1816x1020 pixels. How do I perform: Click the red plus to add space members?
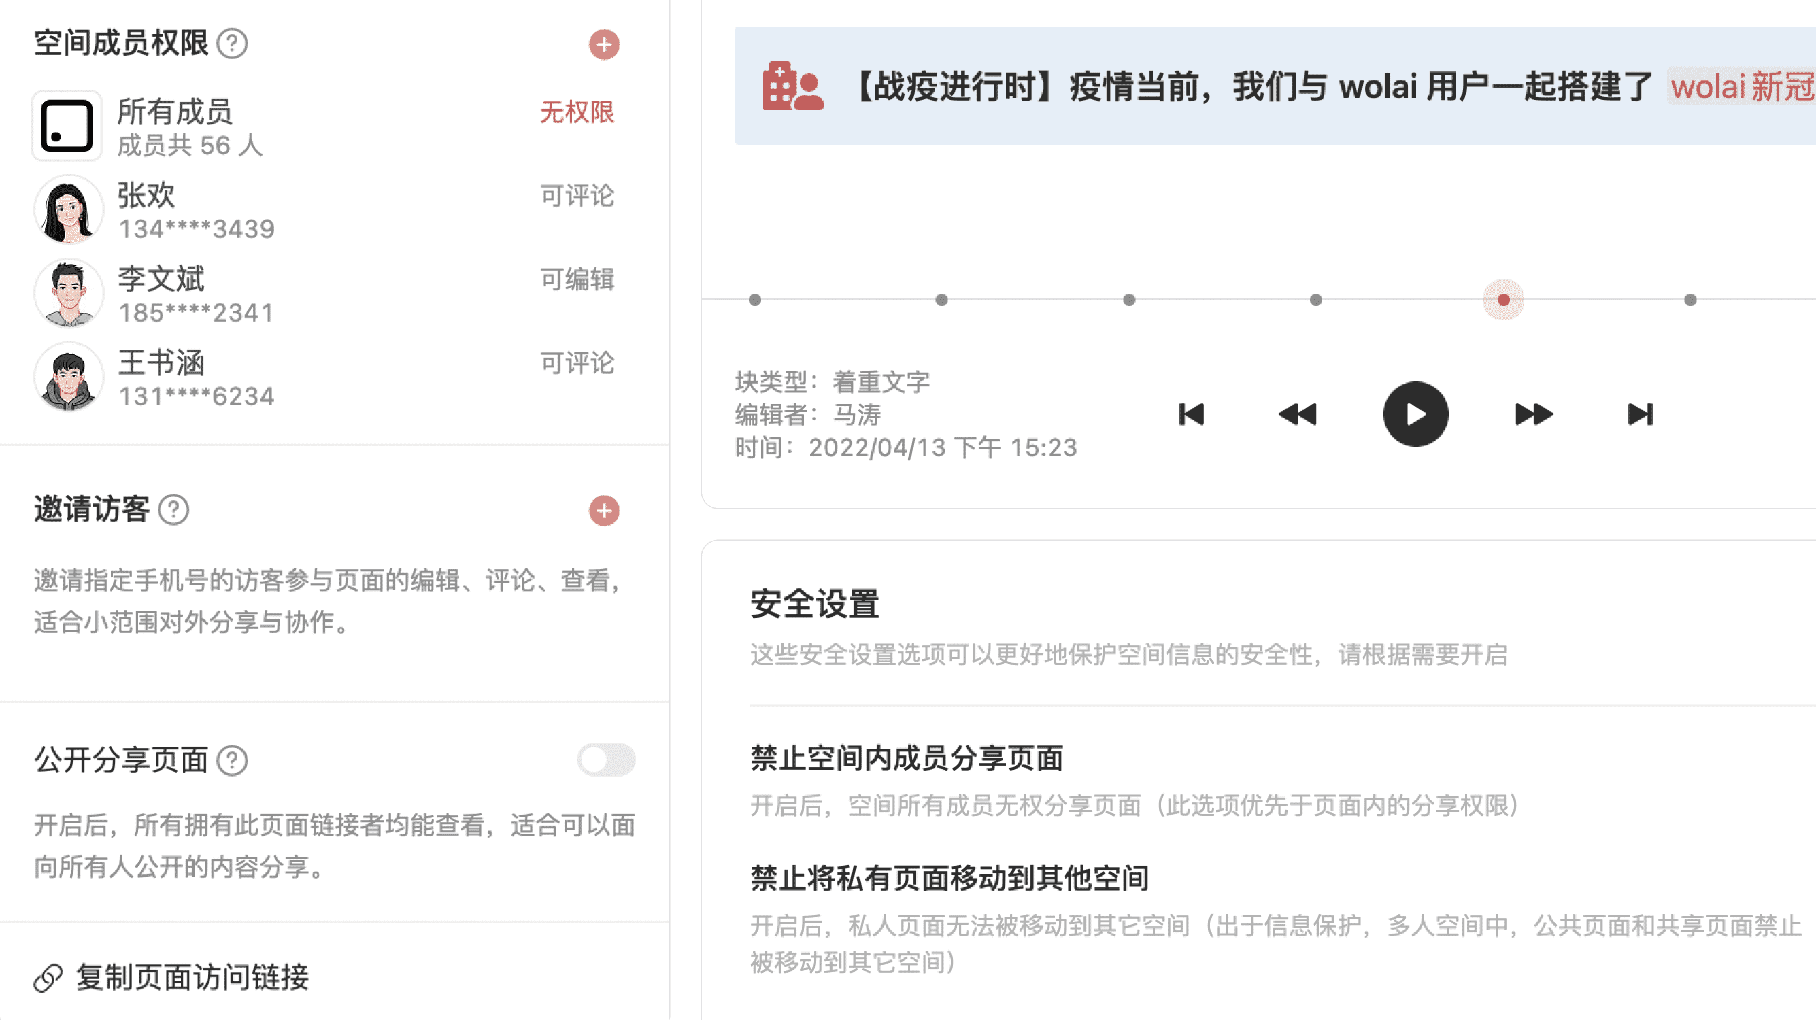click(x=603, y=44)
